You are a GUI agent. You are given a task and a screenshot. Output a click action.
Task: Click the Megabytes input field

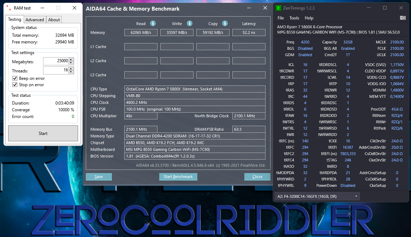coord(56,61)
